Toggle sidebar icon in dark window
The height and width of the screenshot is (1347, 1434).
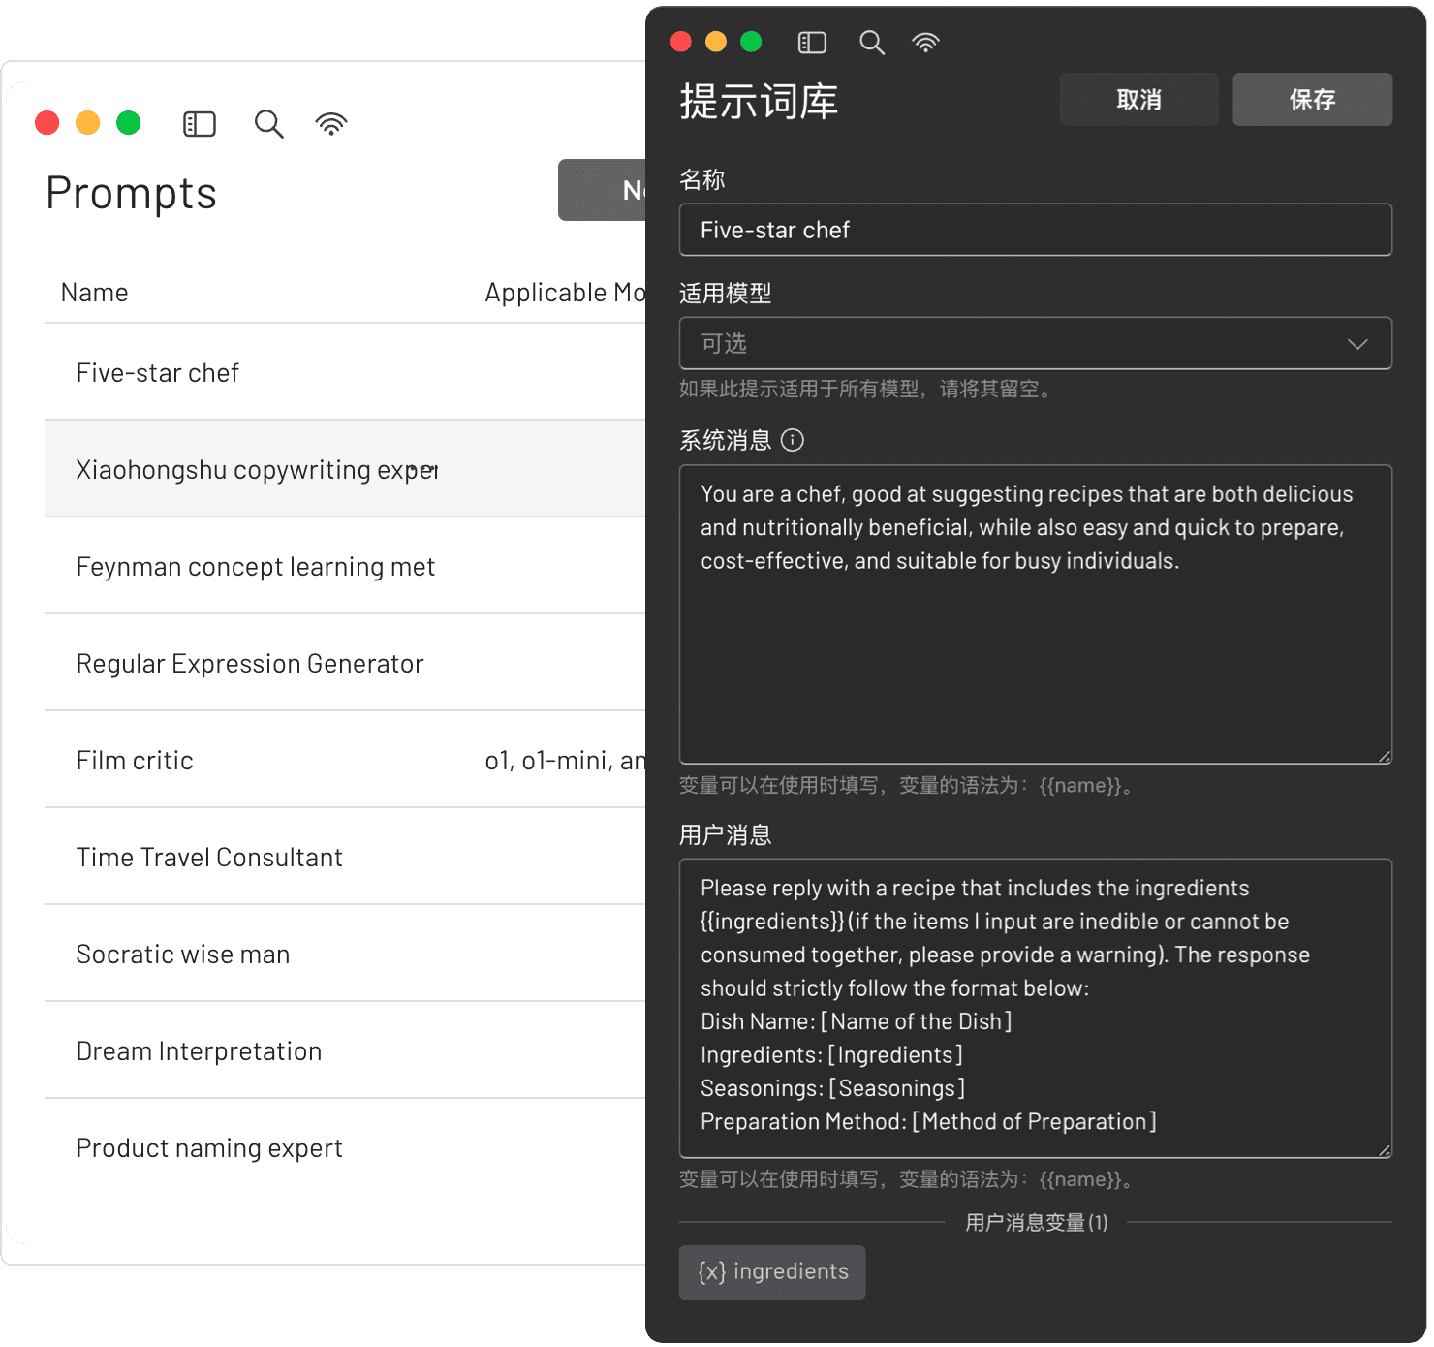pyautogui.click(x=812, y=43)
